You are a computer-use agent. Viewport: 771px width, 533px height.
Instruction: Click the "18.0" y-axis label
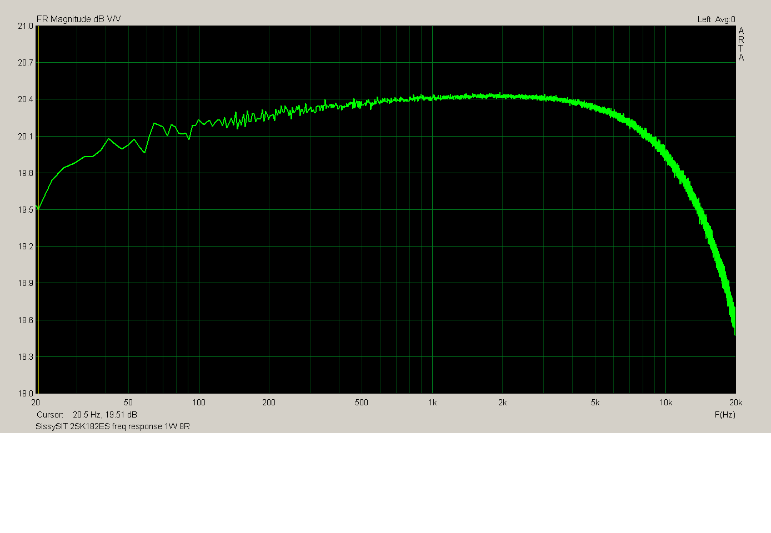[26, 394]
